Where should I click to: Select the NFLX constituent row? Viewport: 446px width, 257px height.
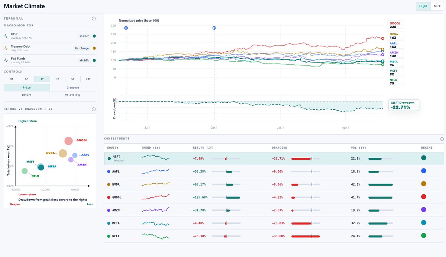coord(274,236)
